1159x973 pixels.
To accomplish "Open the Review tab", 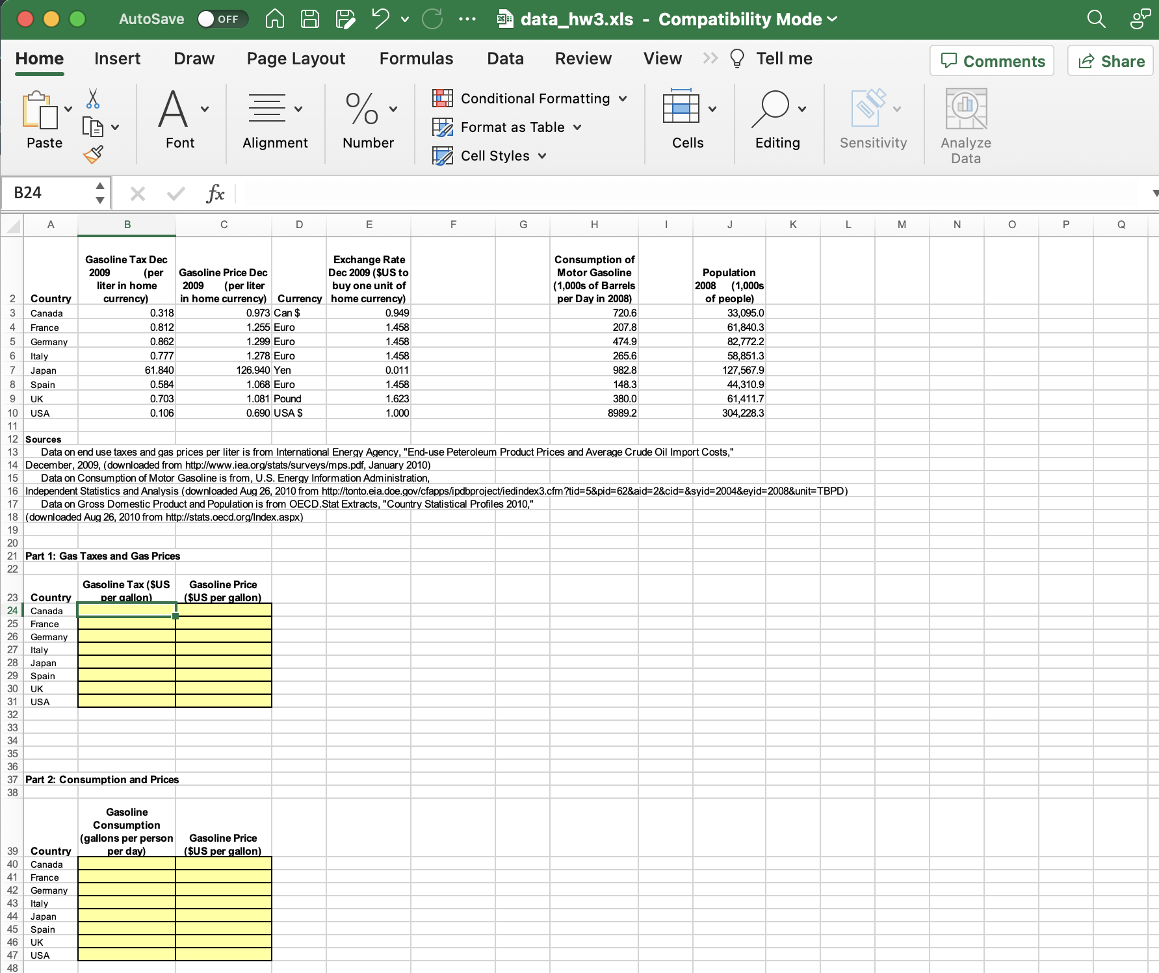I will 583,58.
